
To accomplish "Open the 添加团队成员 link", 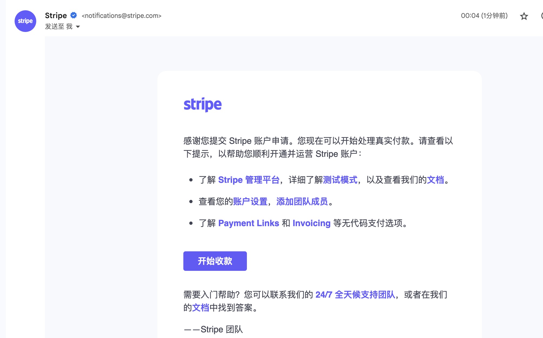I will (x=302, y=201).
